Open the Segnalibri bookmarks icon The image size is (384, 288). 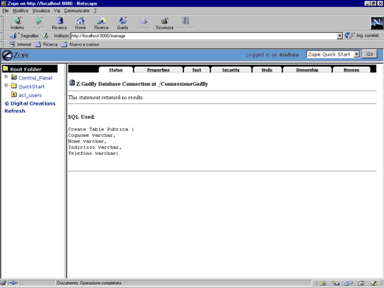13,35
